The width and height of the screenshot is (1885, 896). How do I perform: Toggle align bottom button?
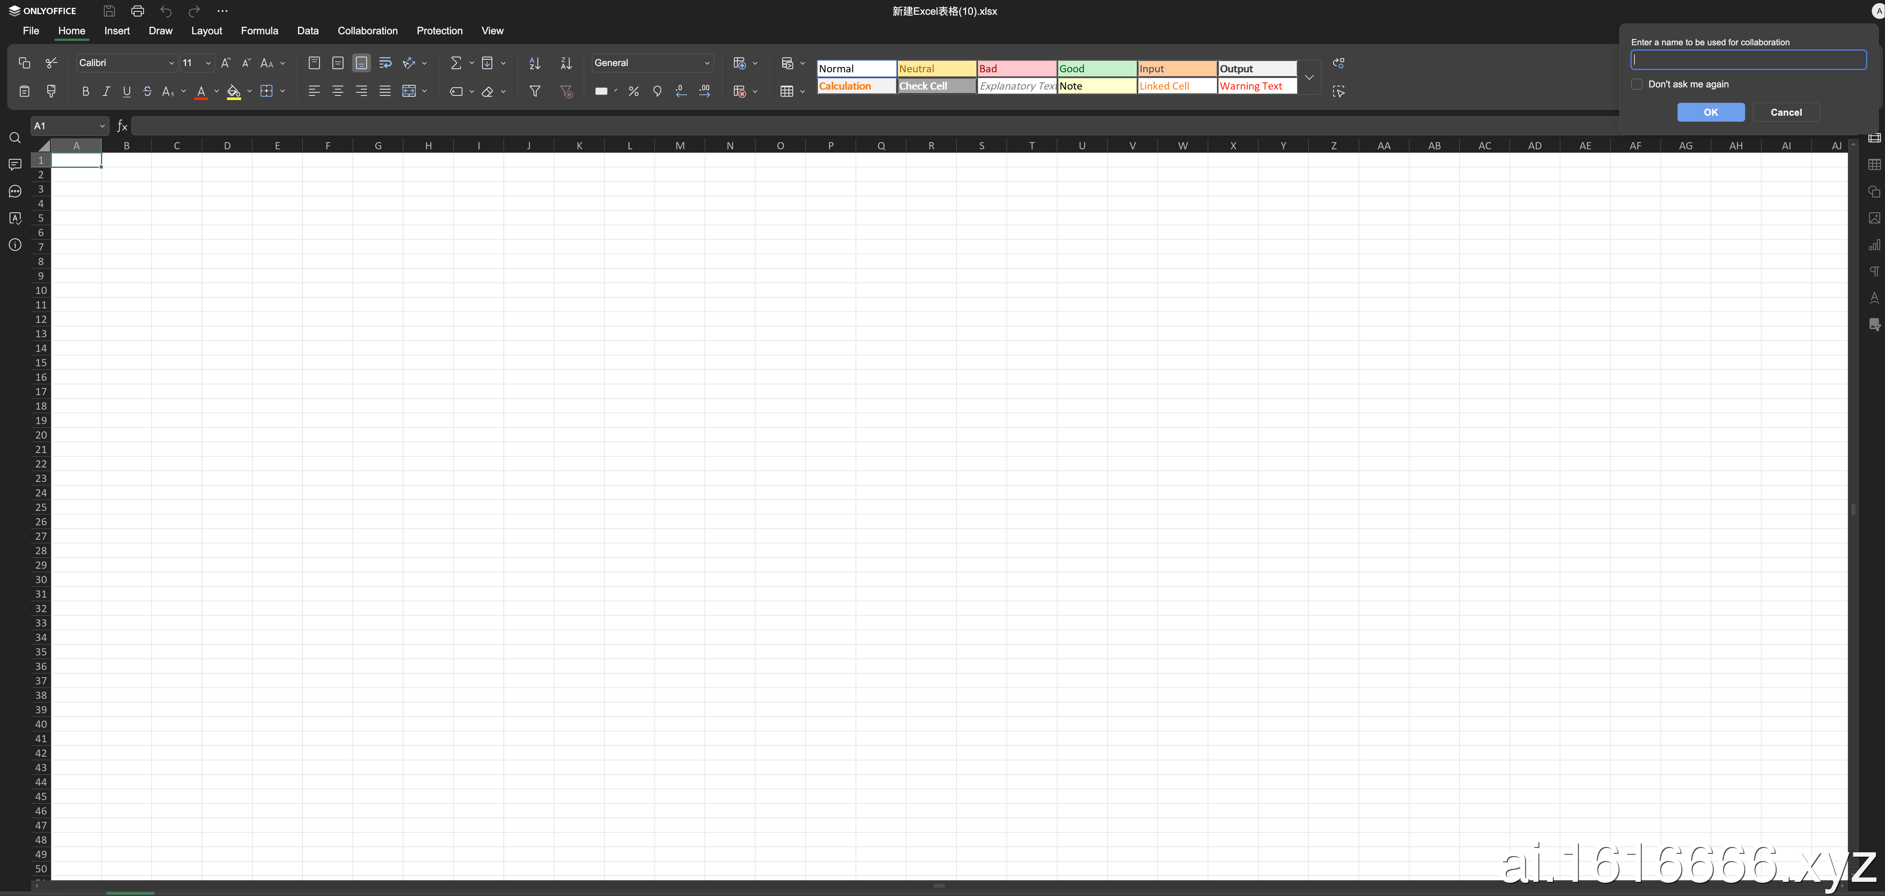click(x=362, y=63)
